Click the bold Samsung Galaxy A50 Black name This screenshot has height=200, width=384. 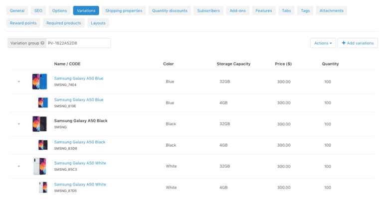[x=81, y=120]
